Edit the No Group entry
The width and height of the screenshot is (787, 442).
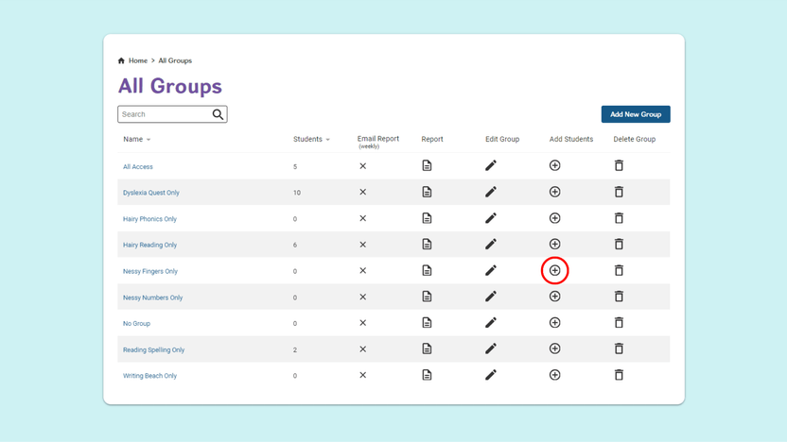491,323
